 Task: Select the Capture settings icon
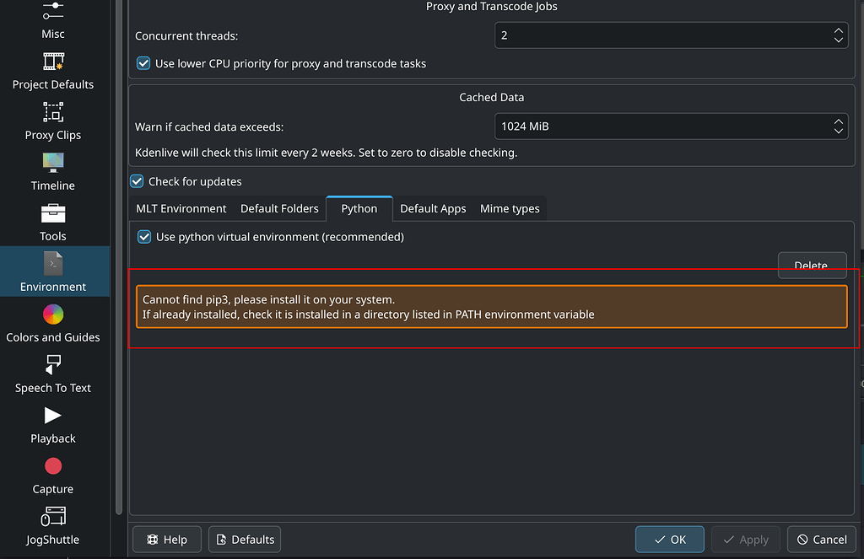coord(52,465)
